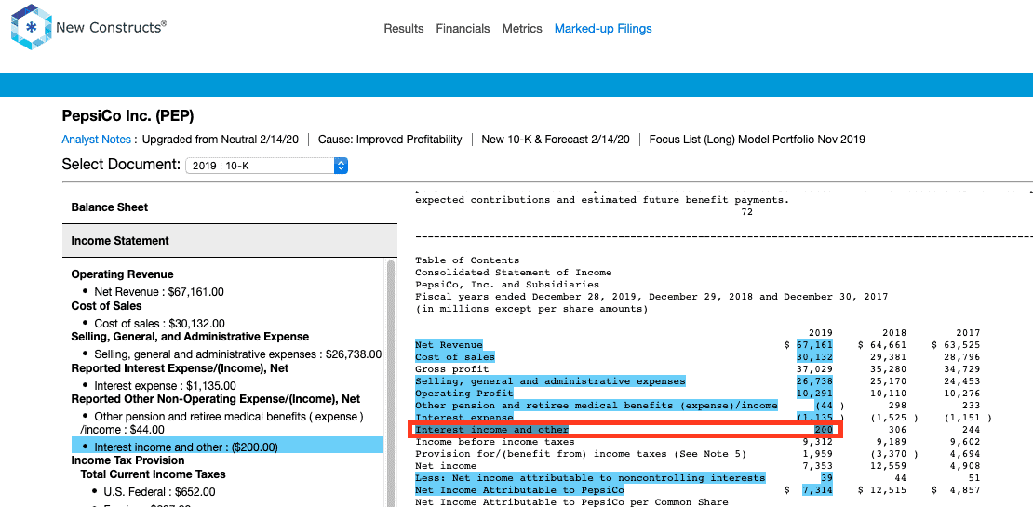Click the Income Tax Provision heading

pyautogui.click(x=127, y=460)
